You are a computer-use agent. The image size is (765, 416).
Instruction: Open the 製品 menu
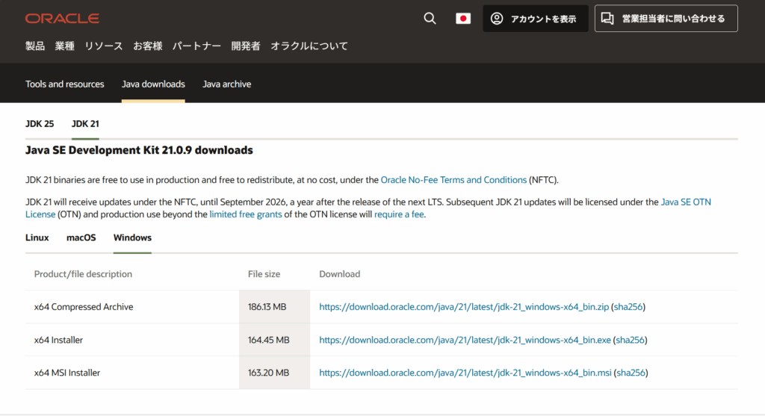35,46
